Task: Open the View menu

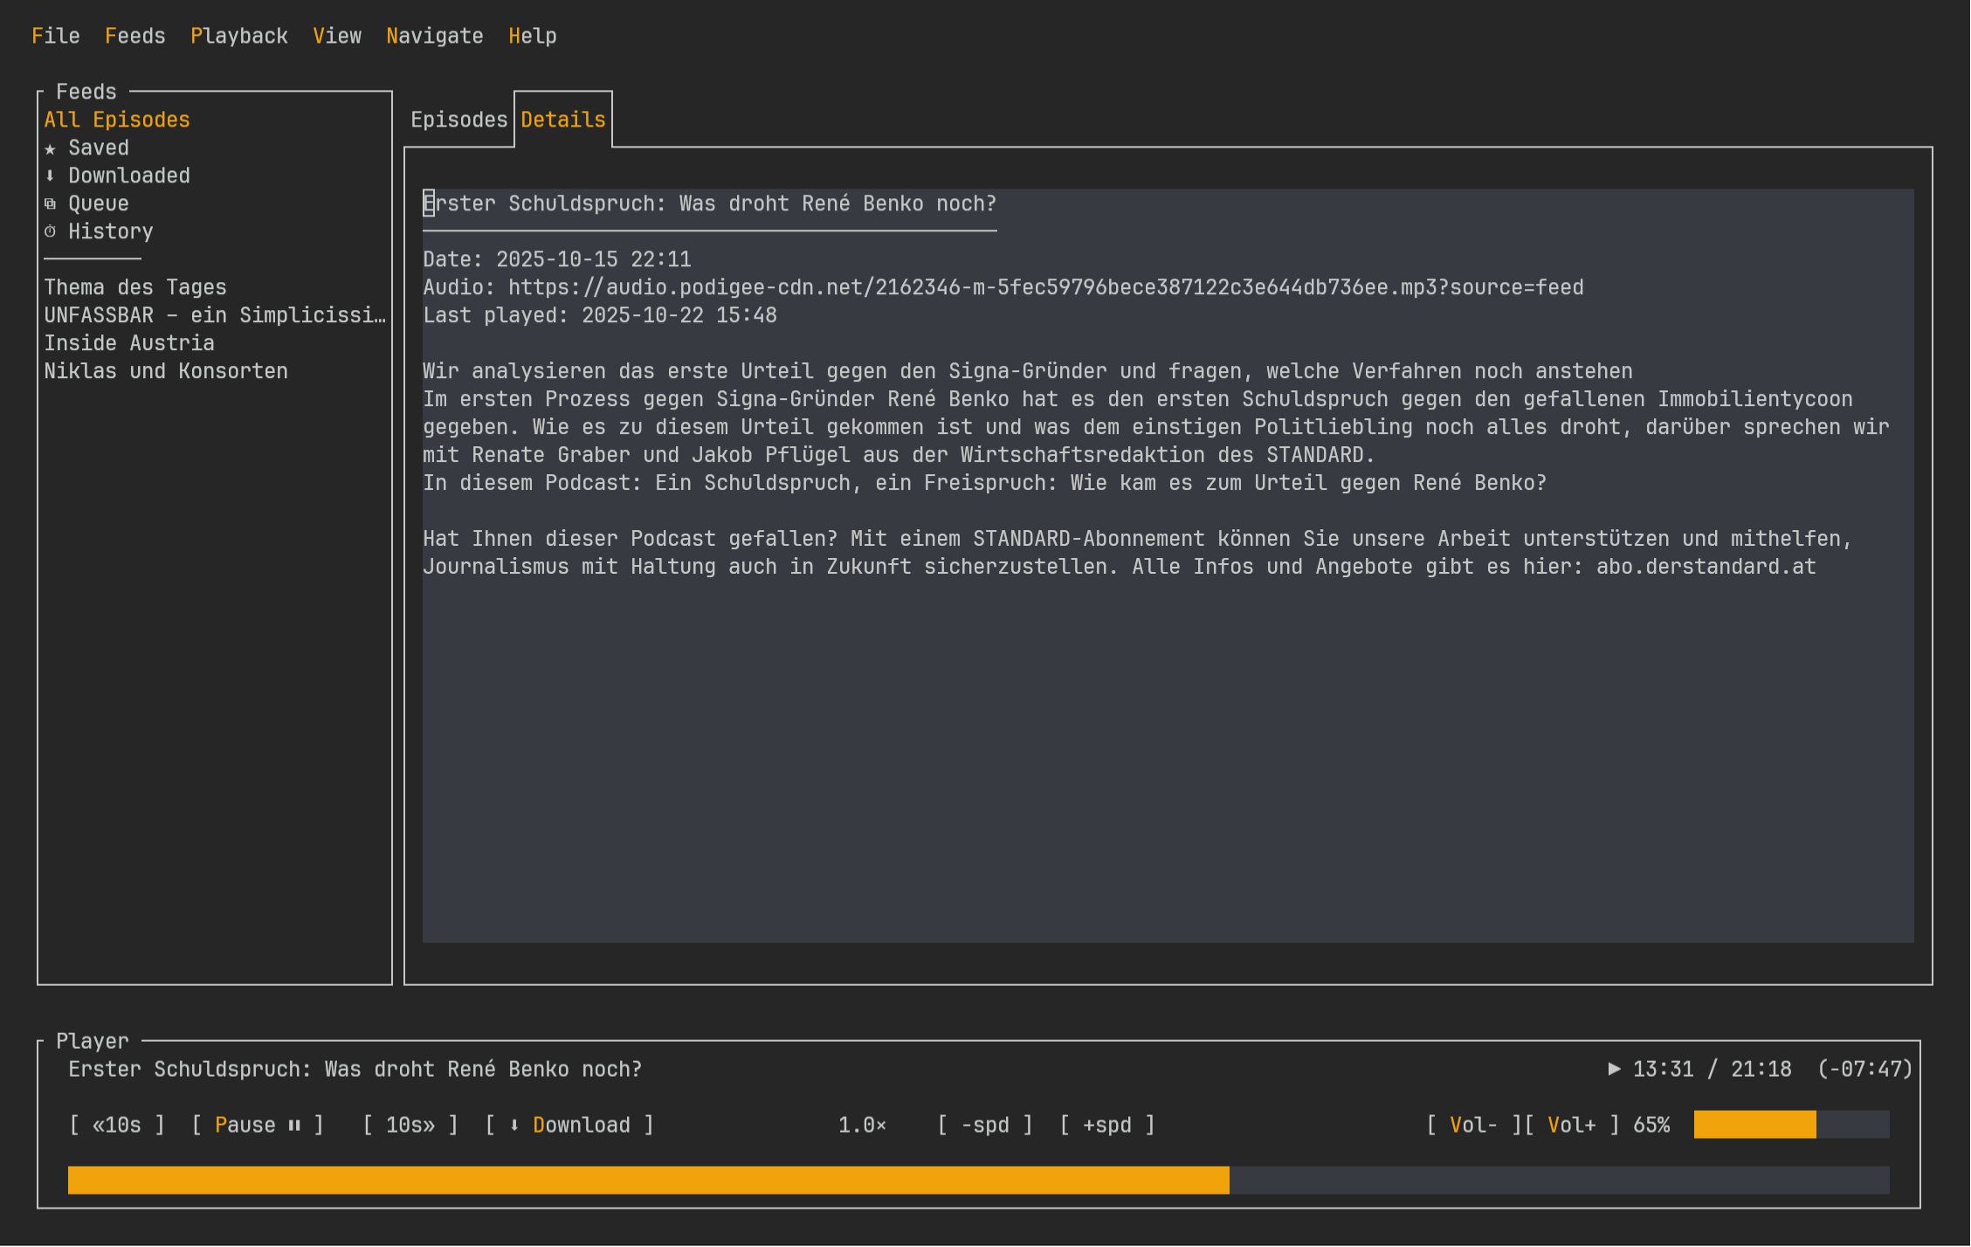Action: tap(337, 36)
